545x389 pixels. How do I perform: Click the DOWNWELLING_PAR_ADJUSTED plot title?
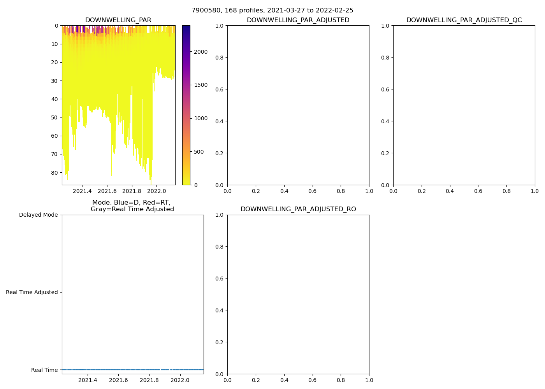(298, 20)
